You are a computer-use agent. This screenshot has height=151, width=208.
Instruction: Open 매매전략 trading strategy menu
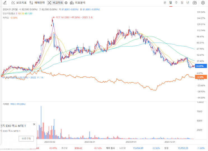tap(37, 3)
